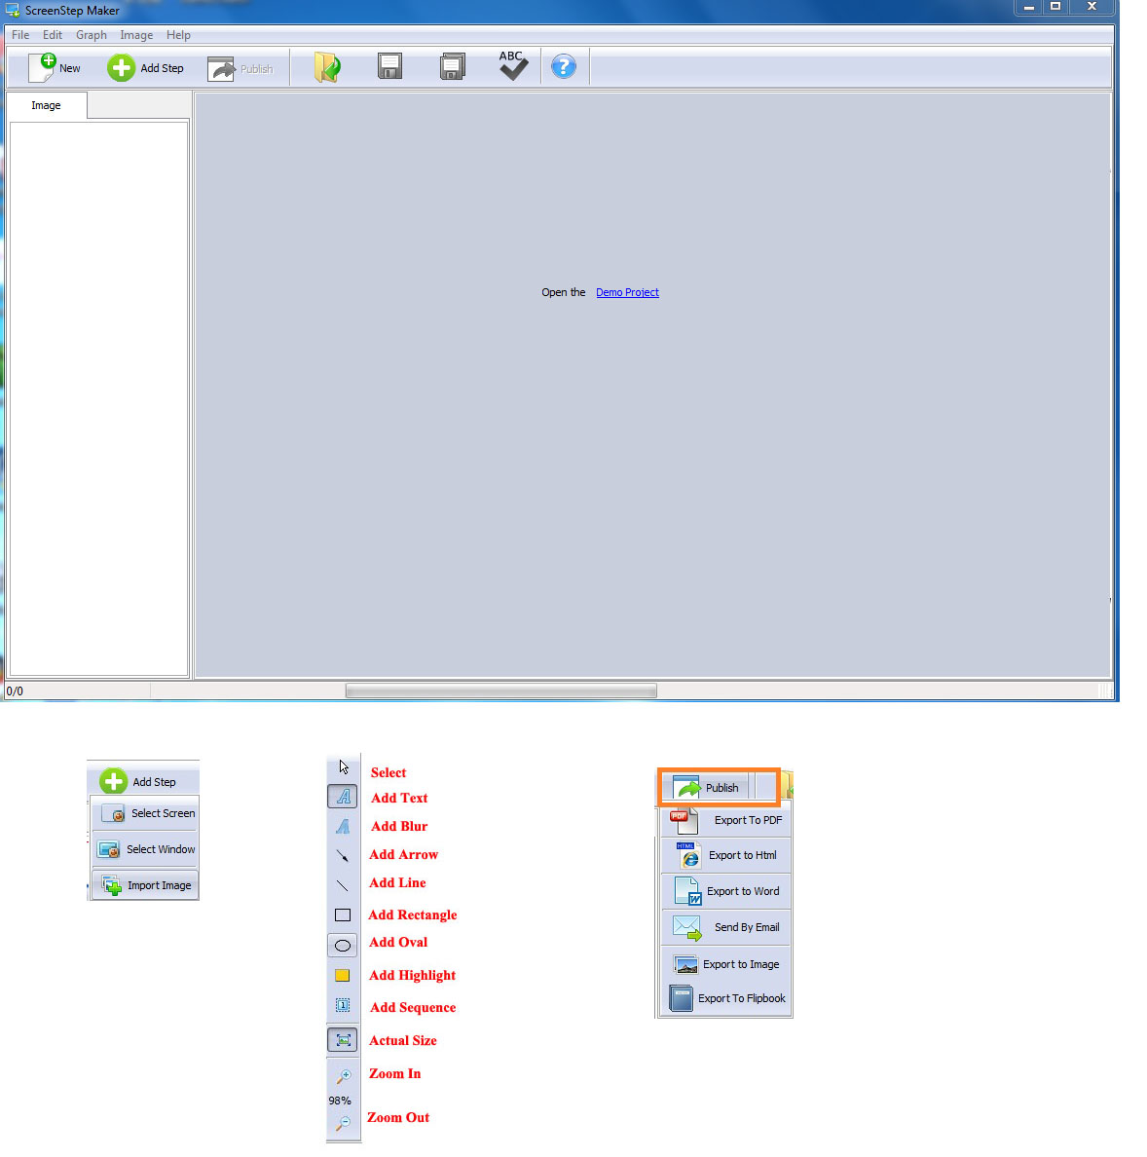Click the Save All stacked floppy icon
This screenshot has width=1147, height=1157.
[x=452, y=66]
